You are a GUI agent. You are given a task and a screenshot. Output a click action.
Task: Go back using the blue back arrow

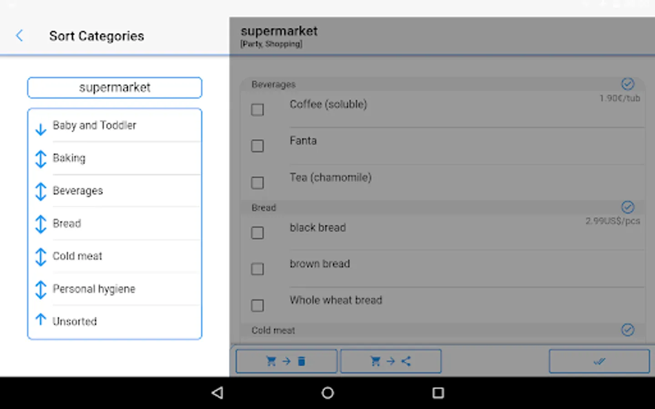click(x=20, y=35)
